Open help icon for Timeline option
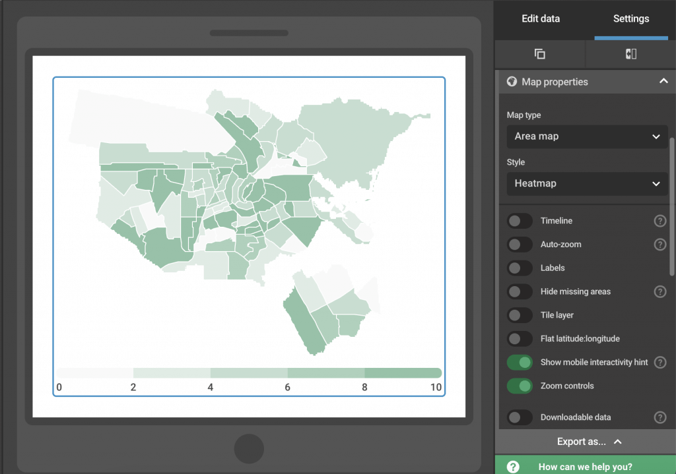This screenshot has height=474, width=676. coord(659,221)
